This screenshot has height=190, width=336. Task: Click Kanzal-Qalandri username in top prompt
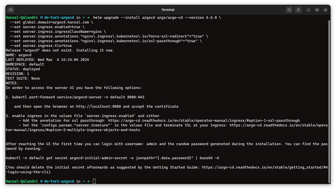point(22,17)
